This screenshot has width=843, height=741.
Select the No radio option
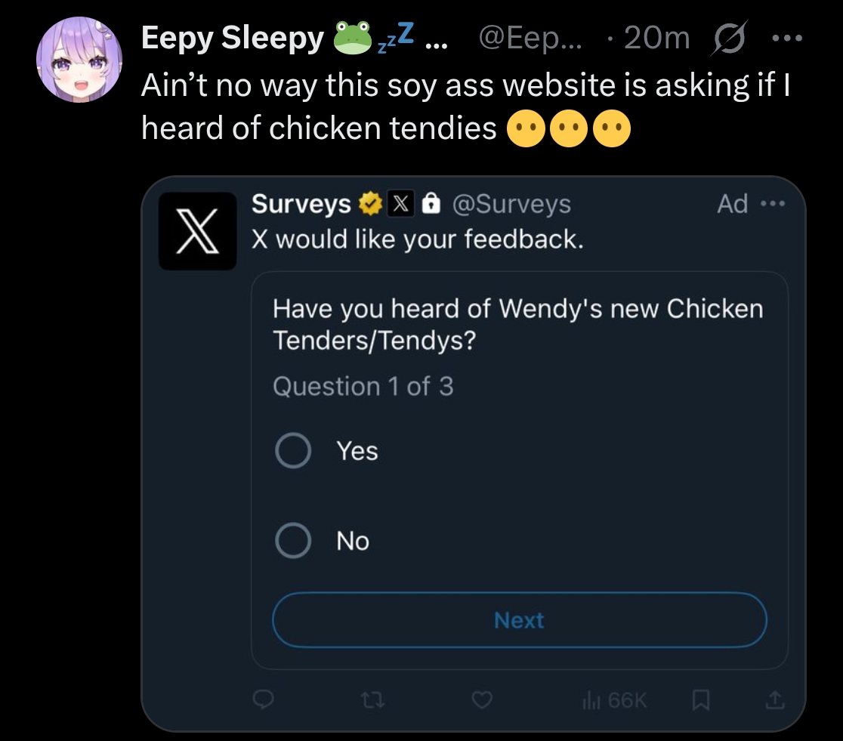[293, 541]
